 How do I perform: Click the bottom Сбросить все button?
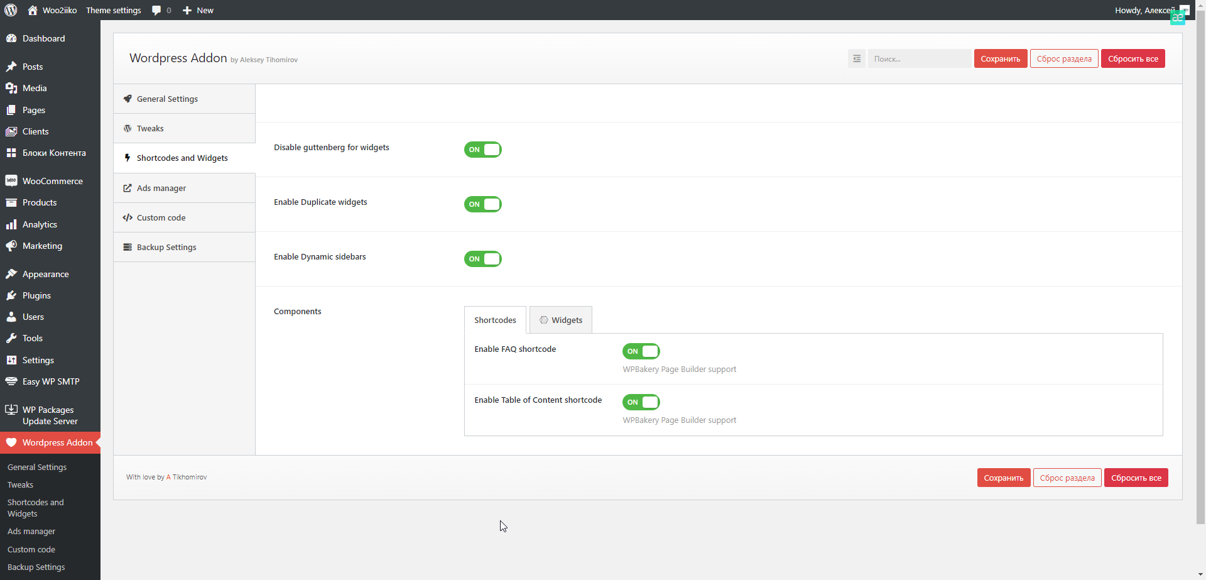tap(1136, 478)
